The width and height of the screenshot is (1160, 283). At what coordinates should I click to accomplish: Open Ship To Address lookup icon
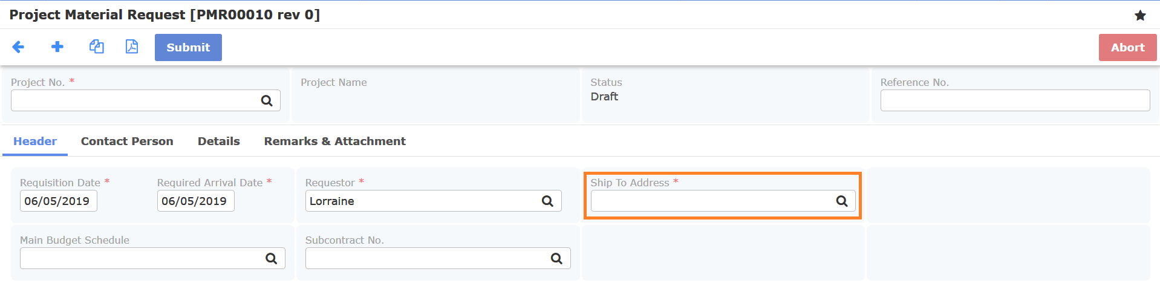pyautogui.click(x=842, y=201)
